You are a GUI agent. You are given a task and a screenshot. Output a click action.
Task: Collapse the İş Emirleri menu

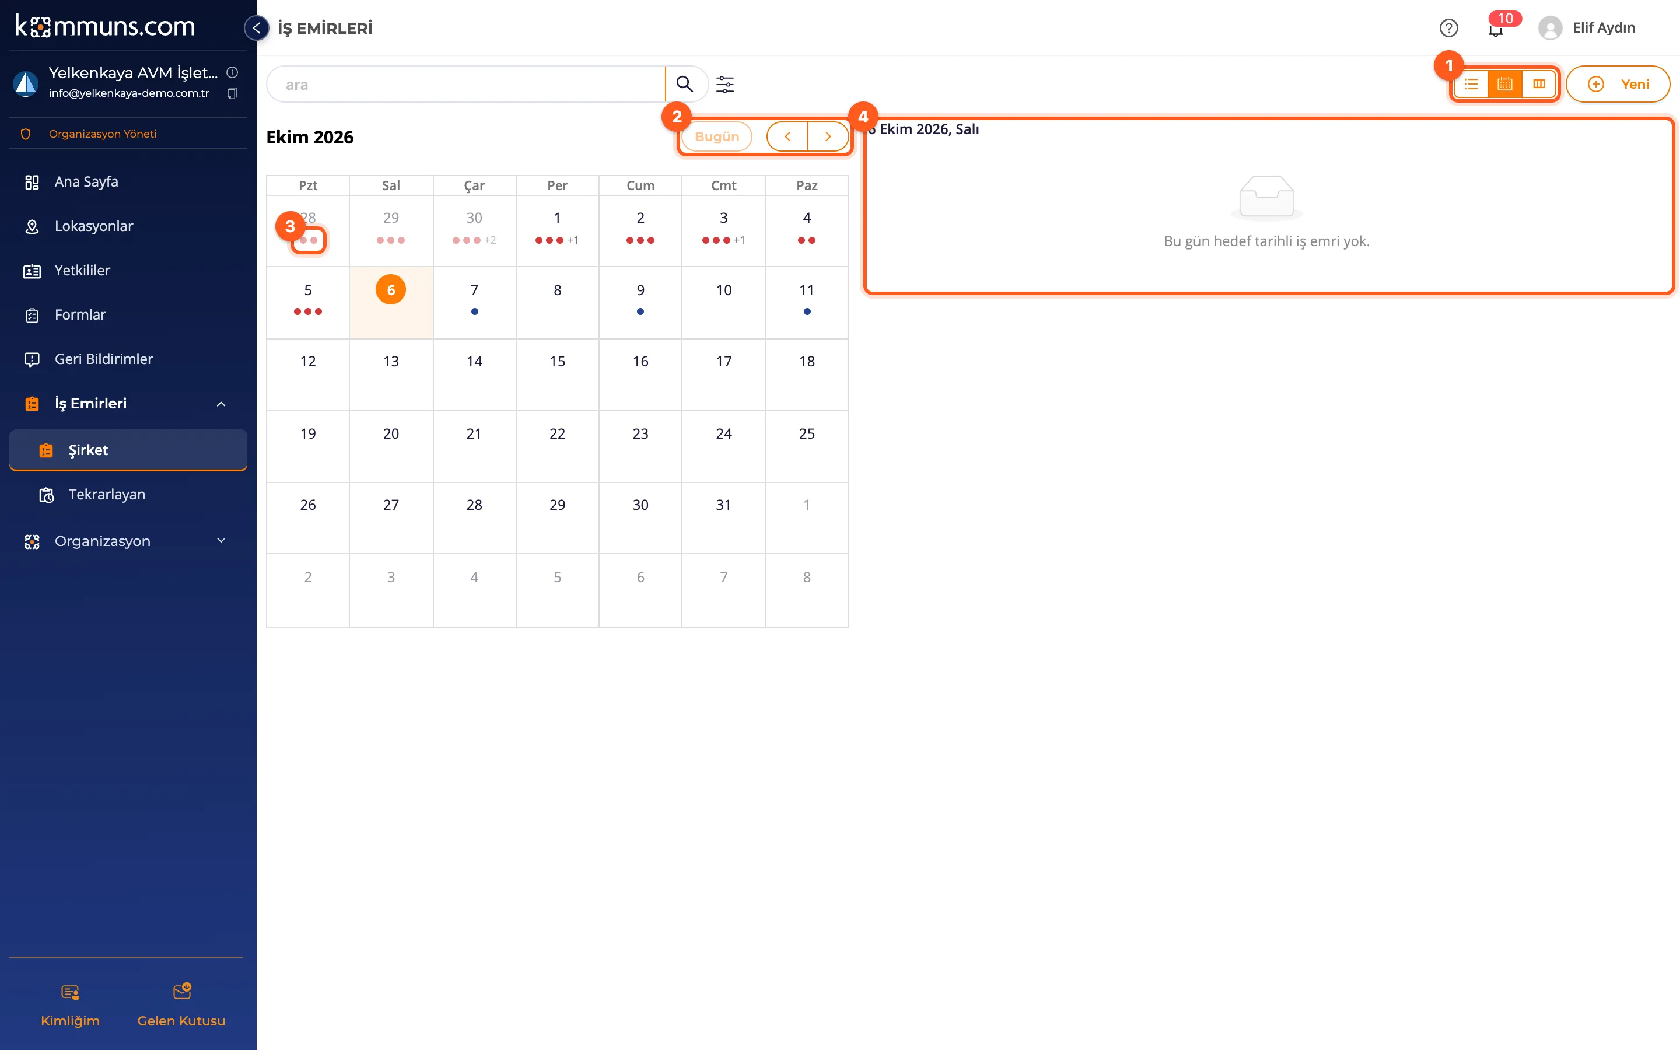(x=128, y=404)
